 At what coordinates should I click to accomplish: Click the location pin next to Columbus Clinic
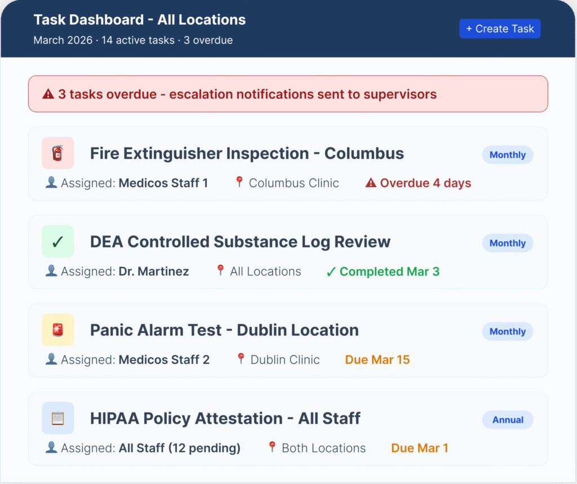tap(239, 183)
